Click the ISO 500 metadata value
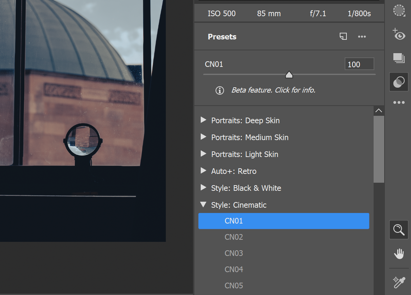 coord(222,14)
